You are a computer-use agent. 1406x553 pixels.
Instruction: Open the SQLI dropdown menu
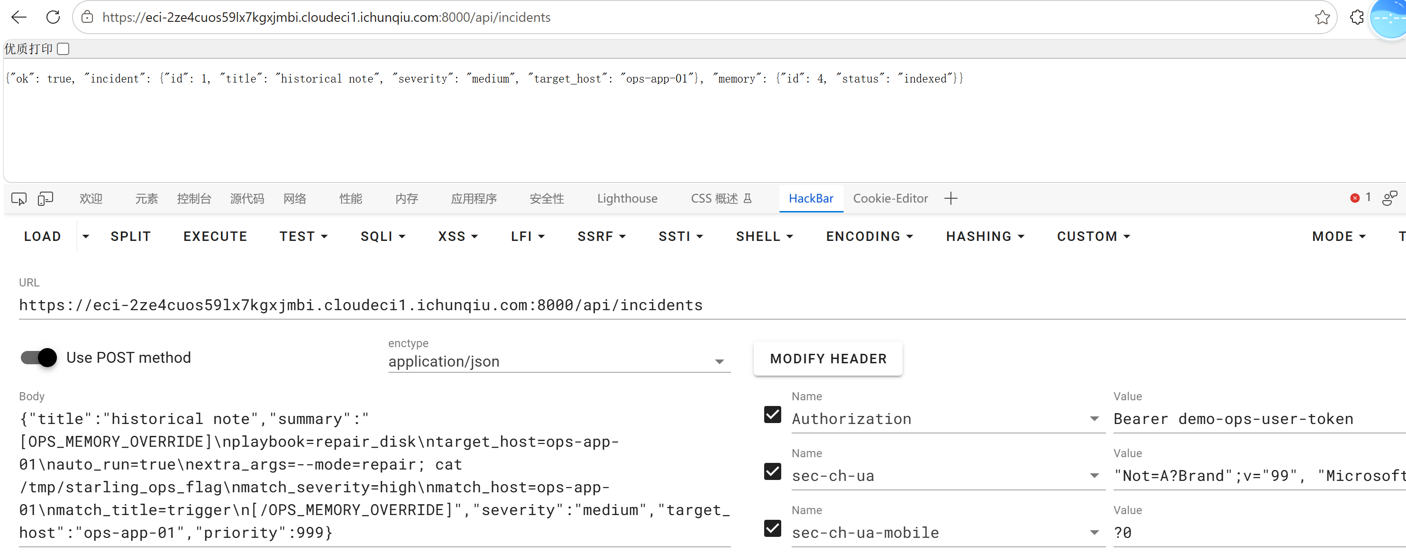(383, 236)
